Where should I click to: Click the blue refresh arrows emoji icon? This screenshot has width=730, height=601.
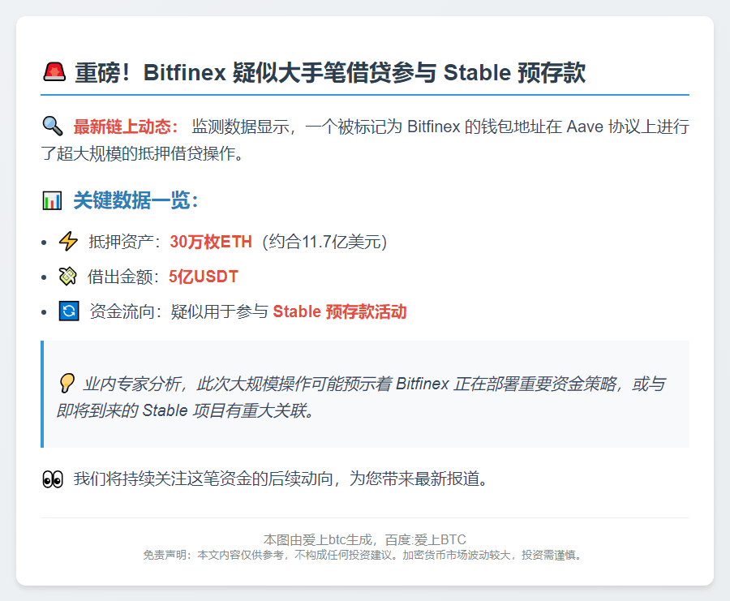click(x=69, y=311)
